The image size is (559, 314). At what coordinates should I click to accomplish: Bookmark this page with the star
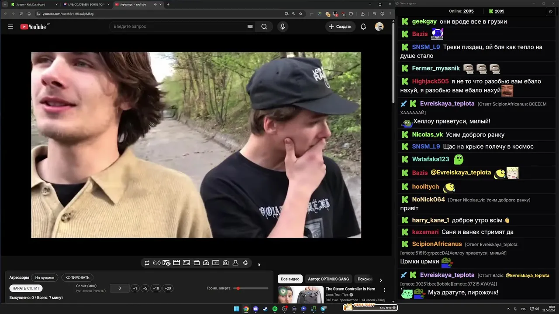(300, 14)
